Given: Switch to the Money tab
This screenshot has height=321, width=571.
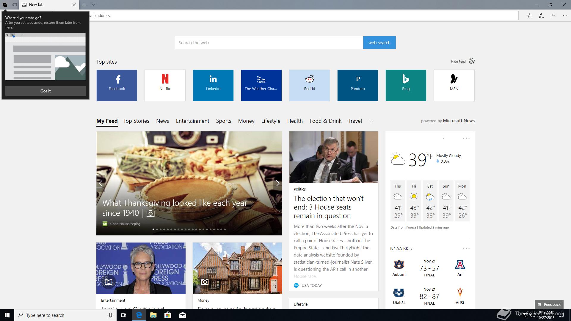Looking at the screenshot, I should (246, 121).
